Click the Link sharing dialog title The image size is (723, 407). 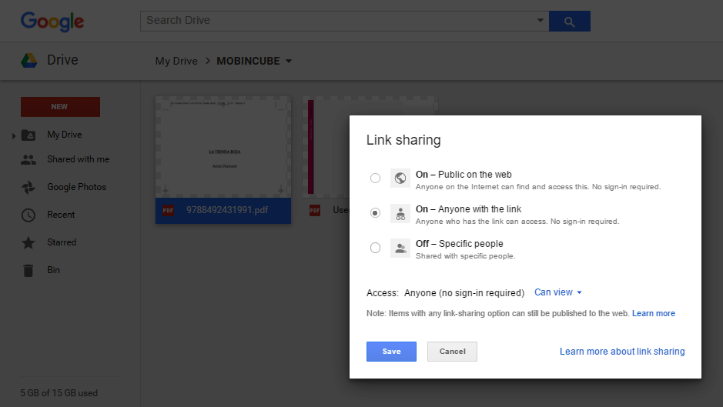click(x=403, y=140)
